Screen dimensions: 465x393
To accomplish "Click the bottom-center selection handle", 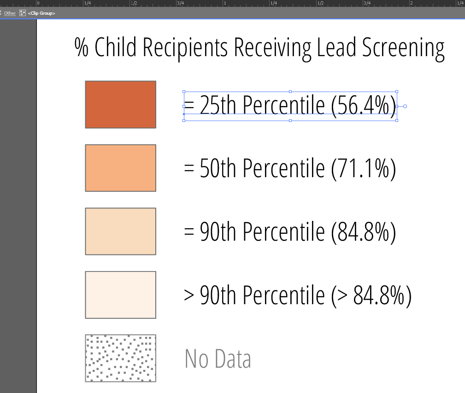I will [x=290, y=121].
